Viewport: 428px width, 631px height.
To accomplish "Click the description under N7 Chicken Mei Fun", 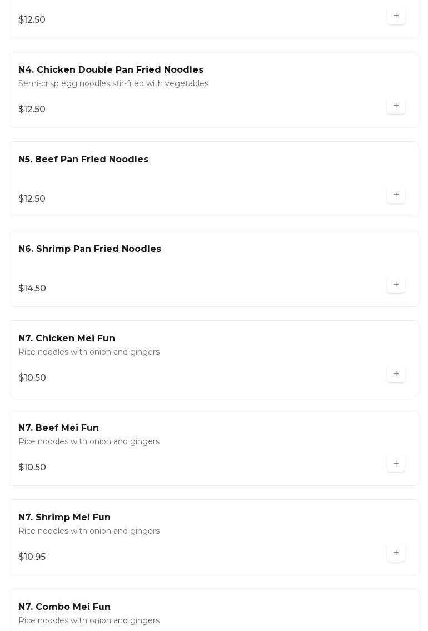I will 89,352.
